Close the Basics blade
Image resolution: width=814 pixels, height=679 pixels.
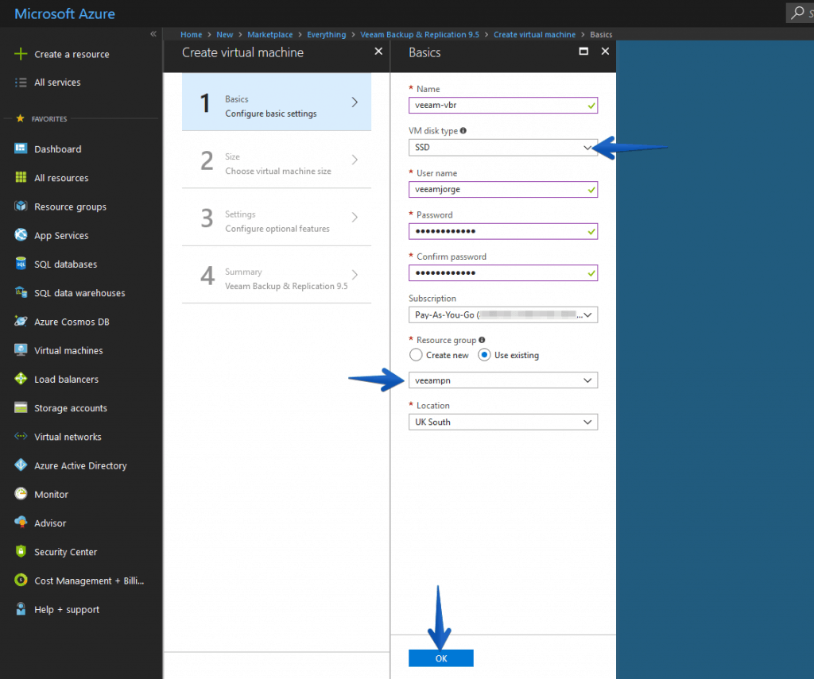(605, 52)
